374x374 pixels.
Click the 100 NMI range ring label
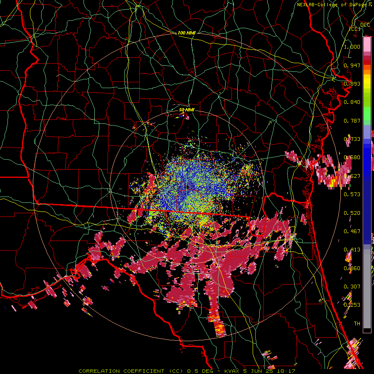187,33
